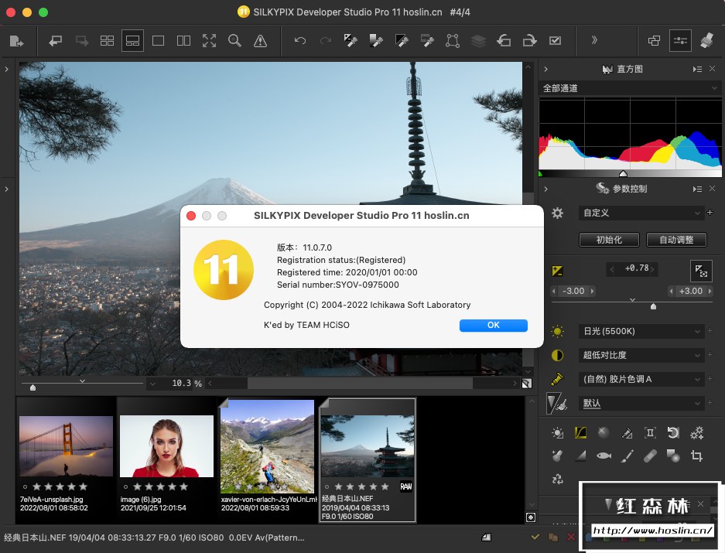Click the 初始化 (initialize) button
The image size is (725, 553).
(x=607, y=240)
